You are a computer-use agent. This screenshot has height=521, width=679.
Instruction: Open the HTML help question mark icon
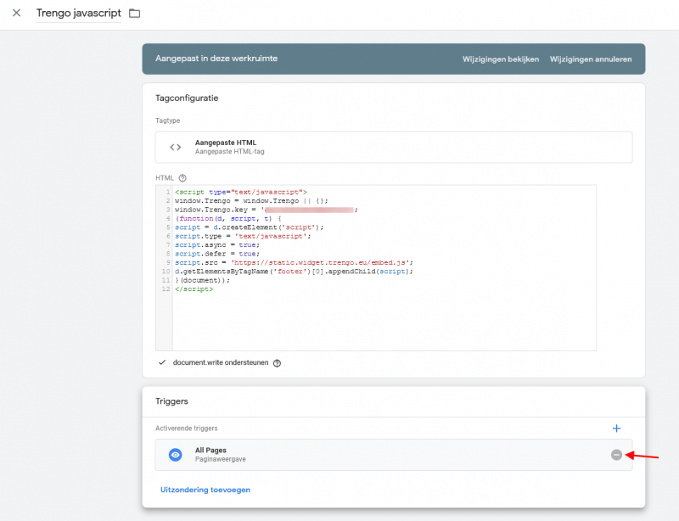[x=182, y=178]
